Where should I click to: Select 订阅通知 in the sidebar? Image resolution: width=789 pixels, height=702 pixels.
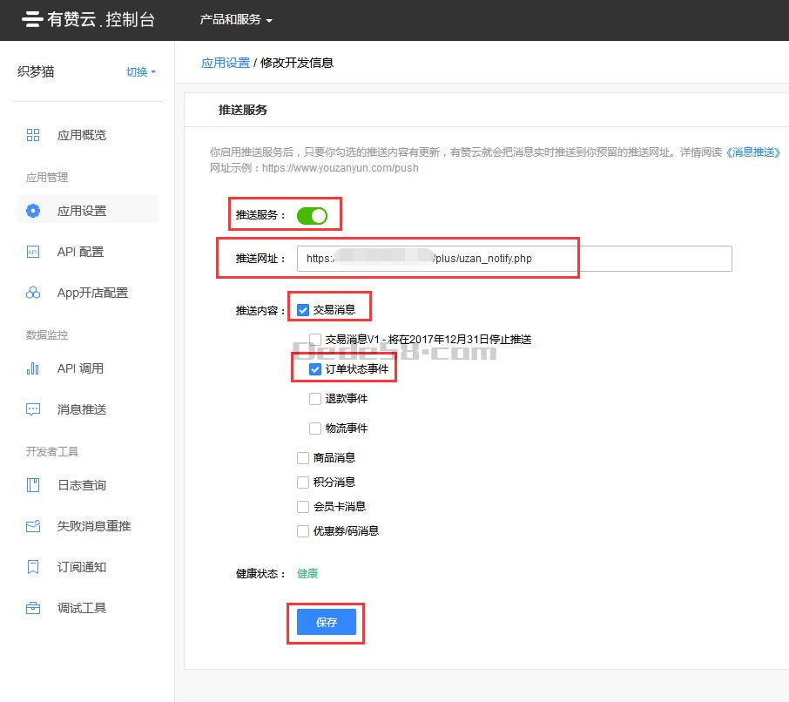[x=81, y=567]
